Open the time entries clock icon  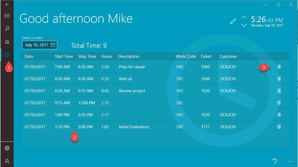(7, 55)
